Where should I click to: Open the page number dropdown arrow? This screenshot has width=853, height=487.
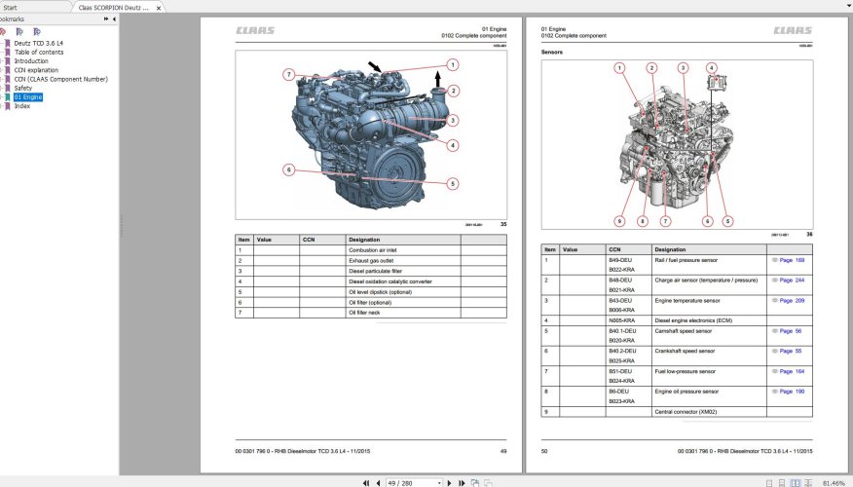point(439,483)
